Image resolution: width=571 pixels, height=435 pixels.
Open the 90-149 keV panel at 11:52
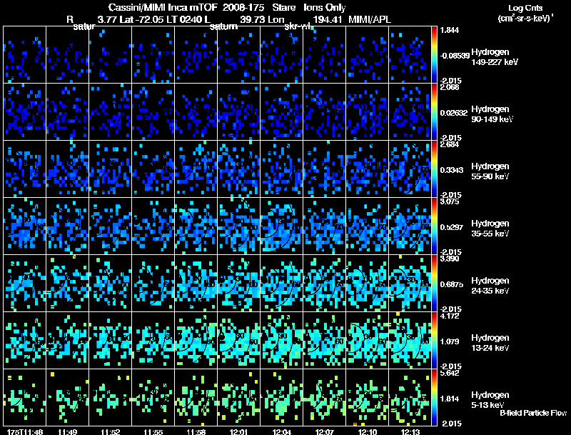(111, 112)
